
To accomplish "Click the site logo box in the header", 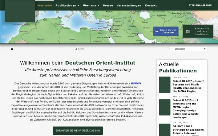I will (20, 11).
